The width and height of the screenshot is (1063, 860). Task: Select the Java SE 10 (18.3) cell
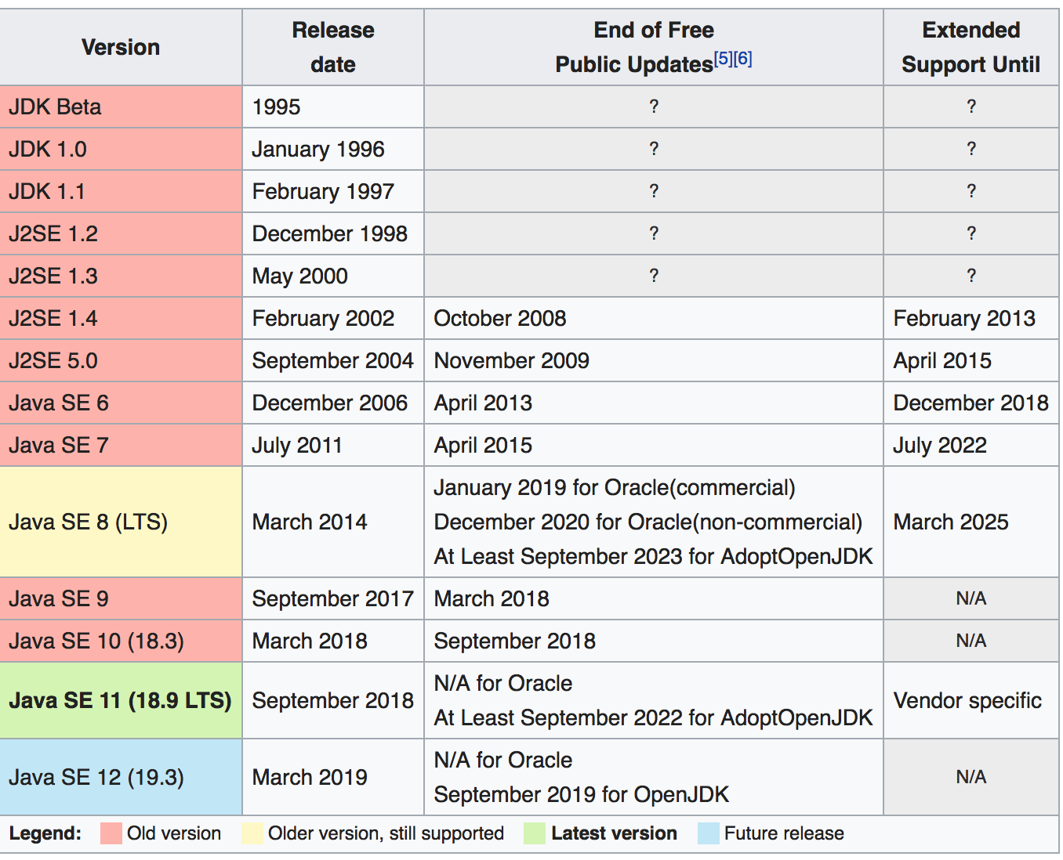point(121,641)
